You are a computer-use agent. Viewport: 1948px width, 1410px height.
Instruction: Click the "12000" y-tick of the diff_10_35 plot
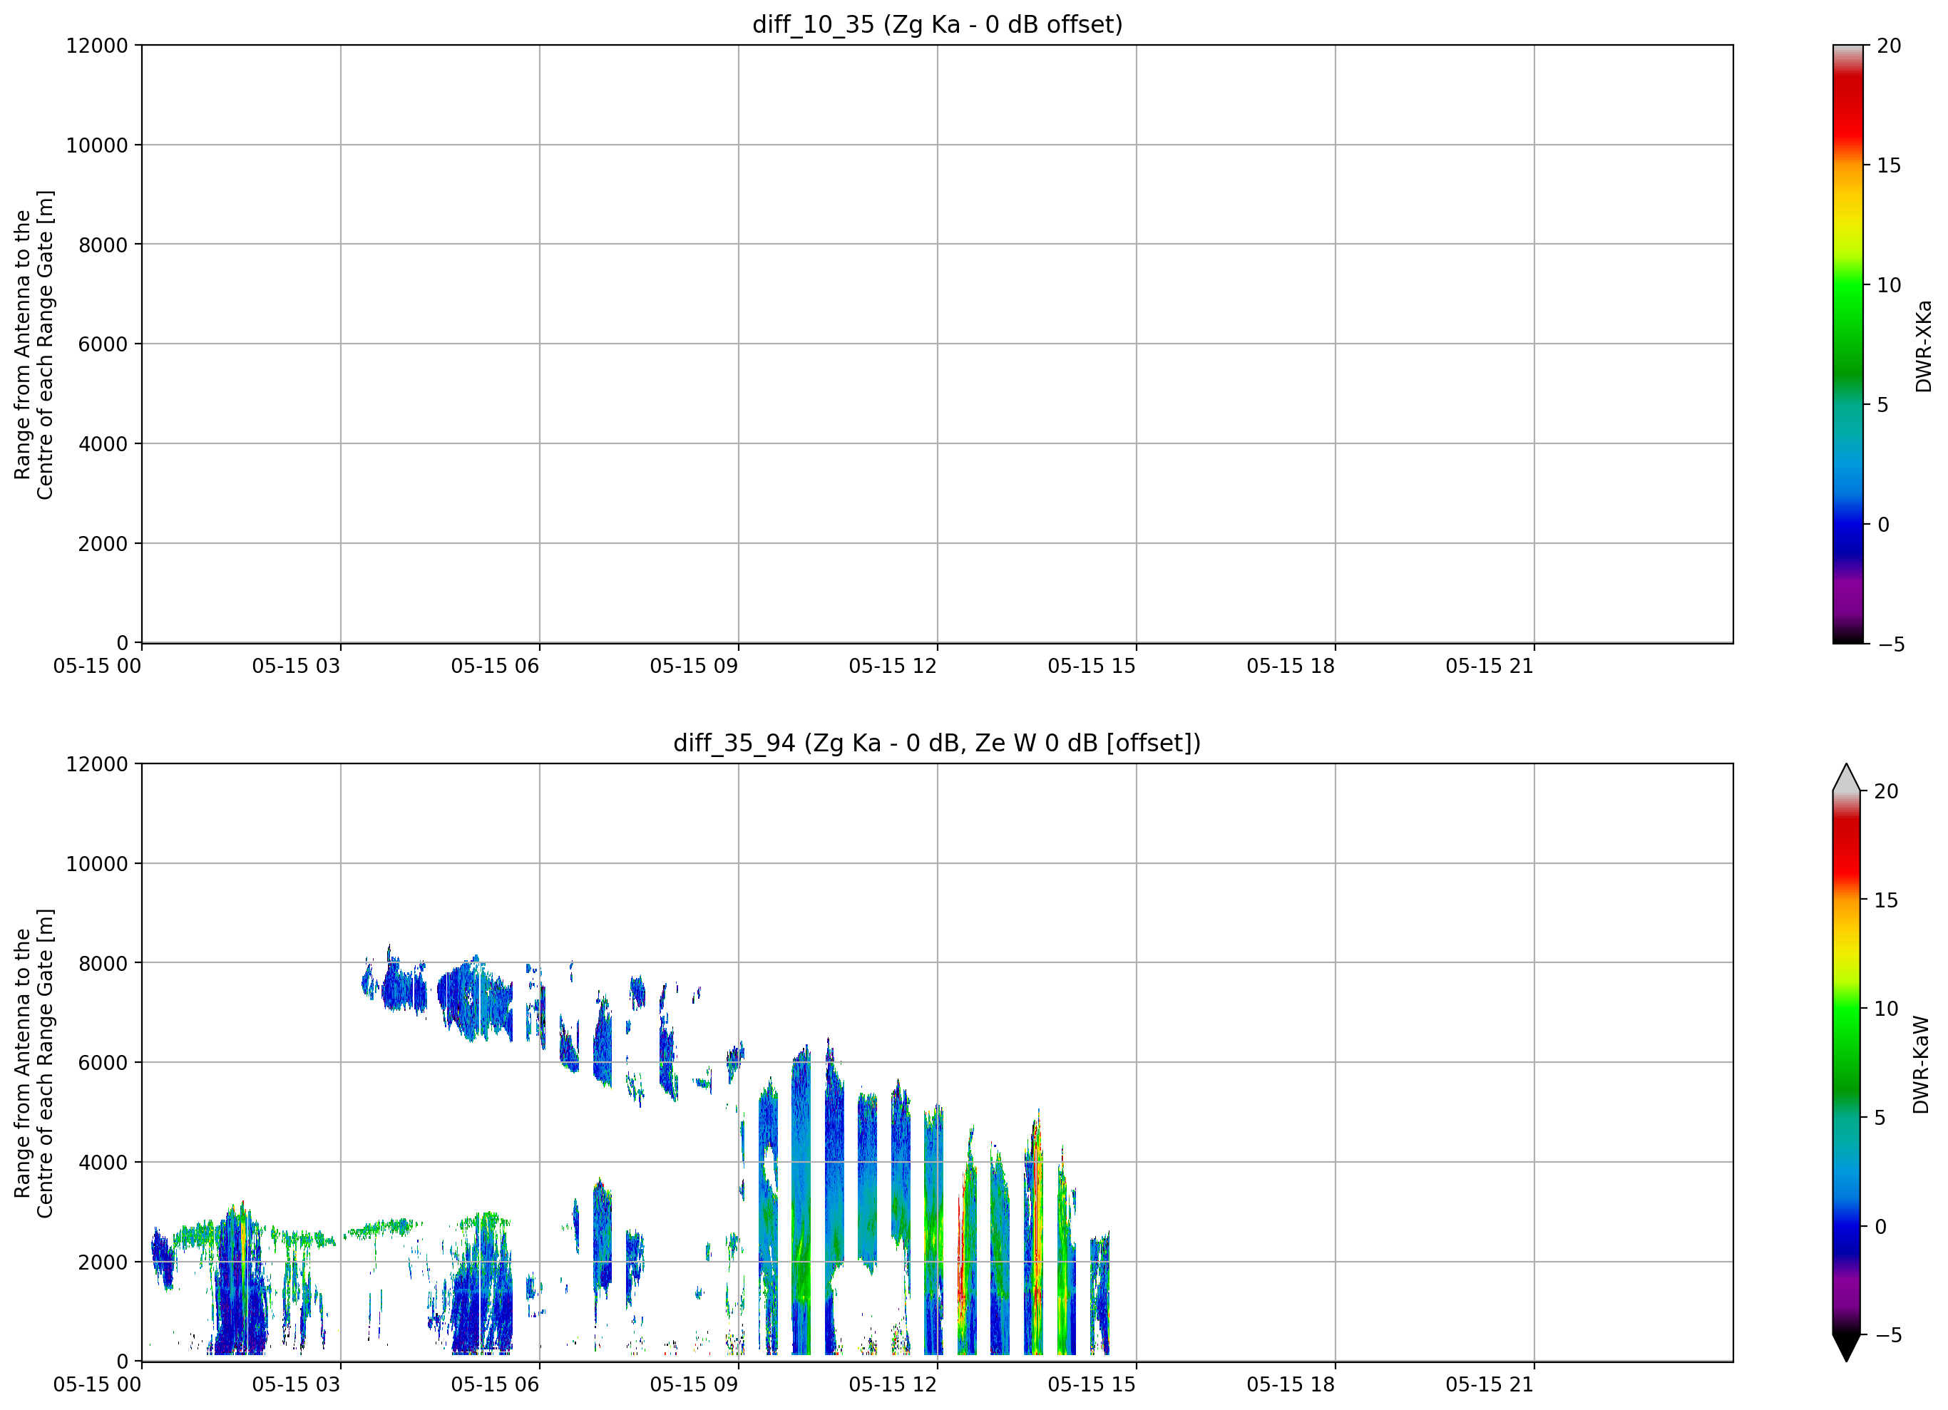(x=97, y=46)
